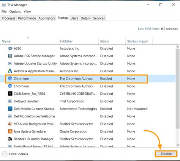Image resolution: width=180 pixels, height=161 pixels.
Task: Click the Task Manager title bar icon
Action: (x=4, y=5)
